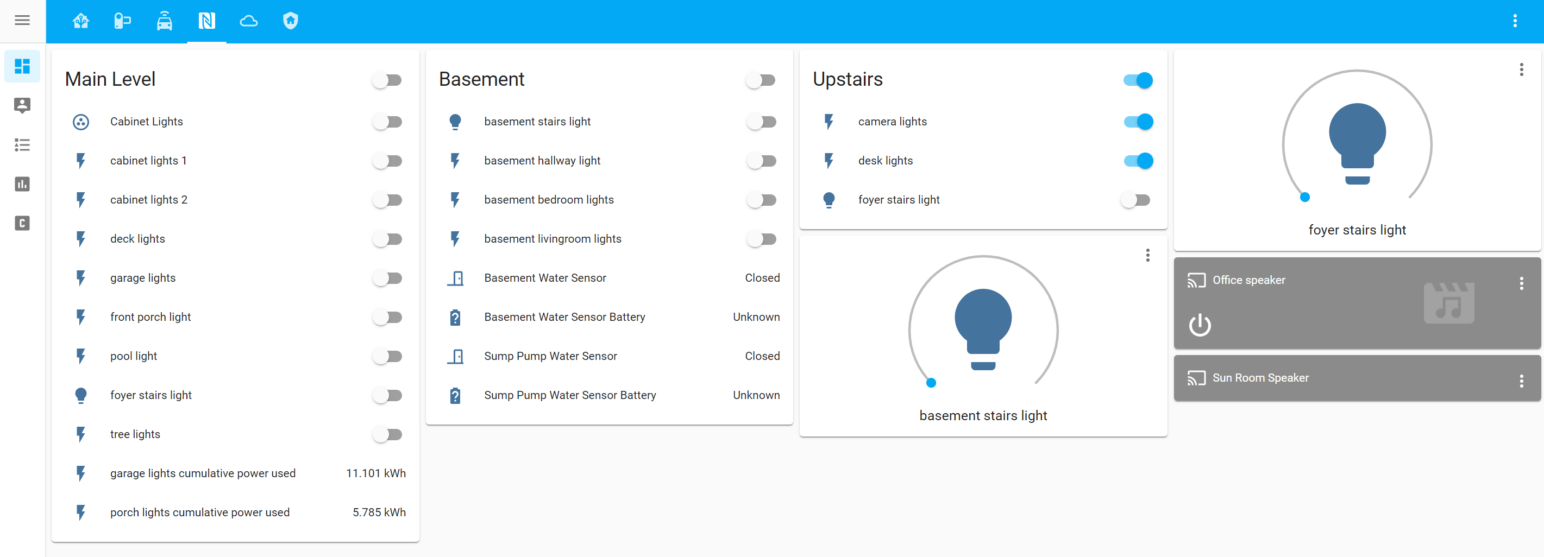Click the pool light flash icon
1544x557 pixels.
point(81,356)
